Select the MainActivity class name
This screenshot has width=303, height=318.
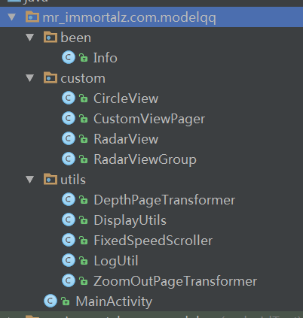click(114, 301)
